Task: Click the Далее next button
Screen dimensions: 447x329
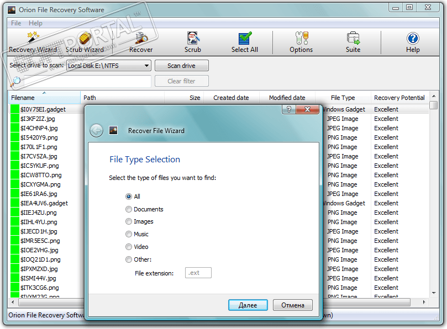Action: [x=248, y=305]
